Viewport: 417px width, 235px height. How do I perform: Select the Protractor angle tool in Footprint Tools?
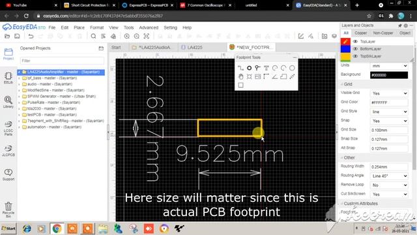275,77
